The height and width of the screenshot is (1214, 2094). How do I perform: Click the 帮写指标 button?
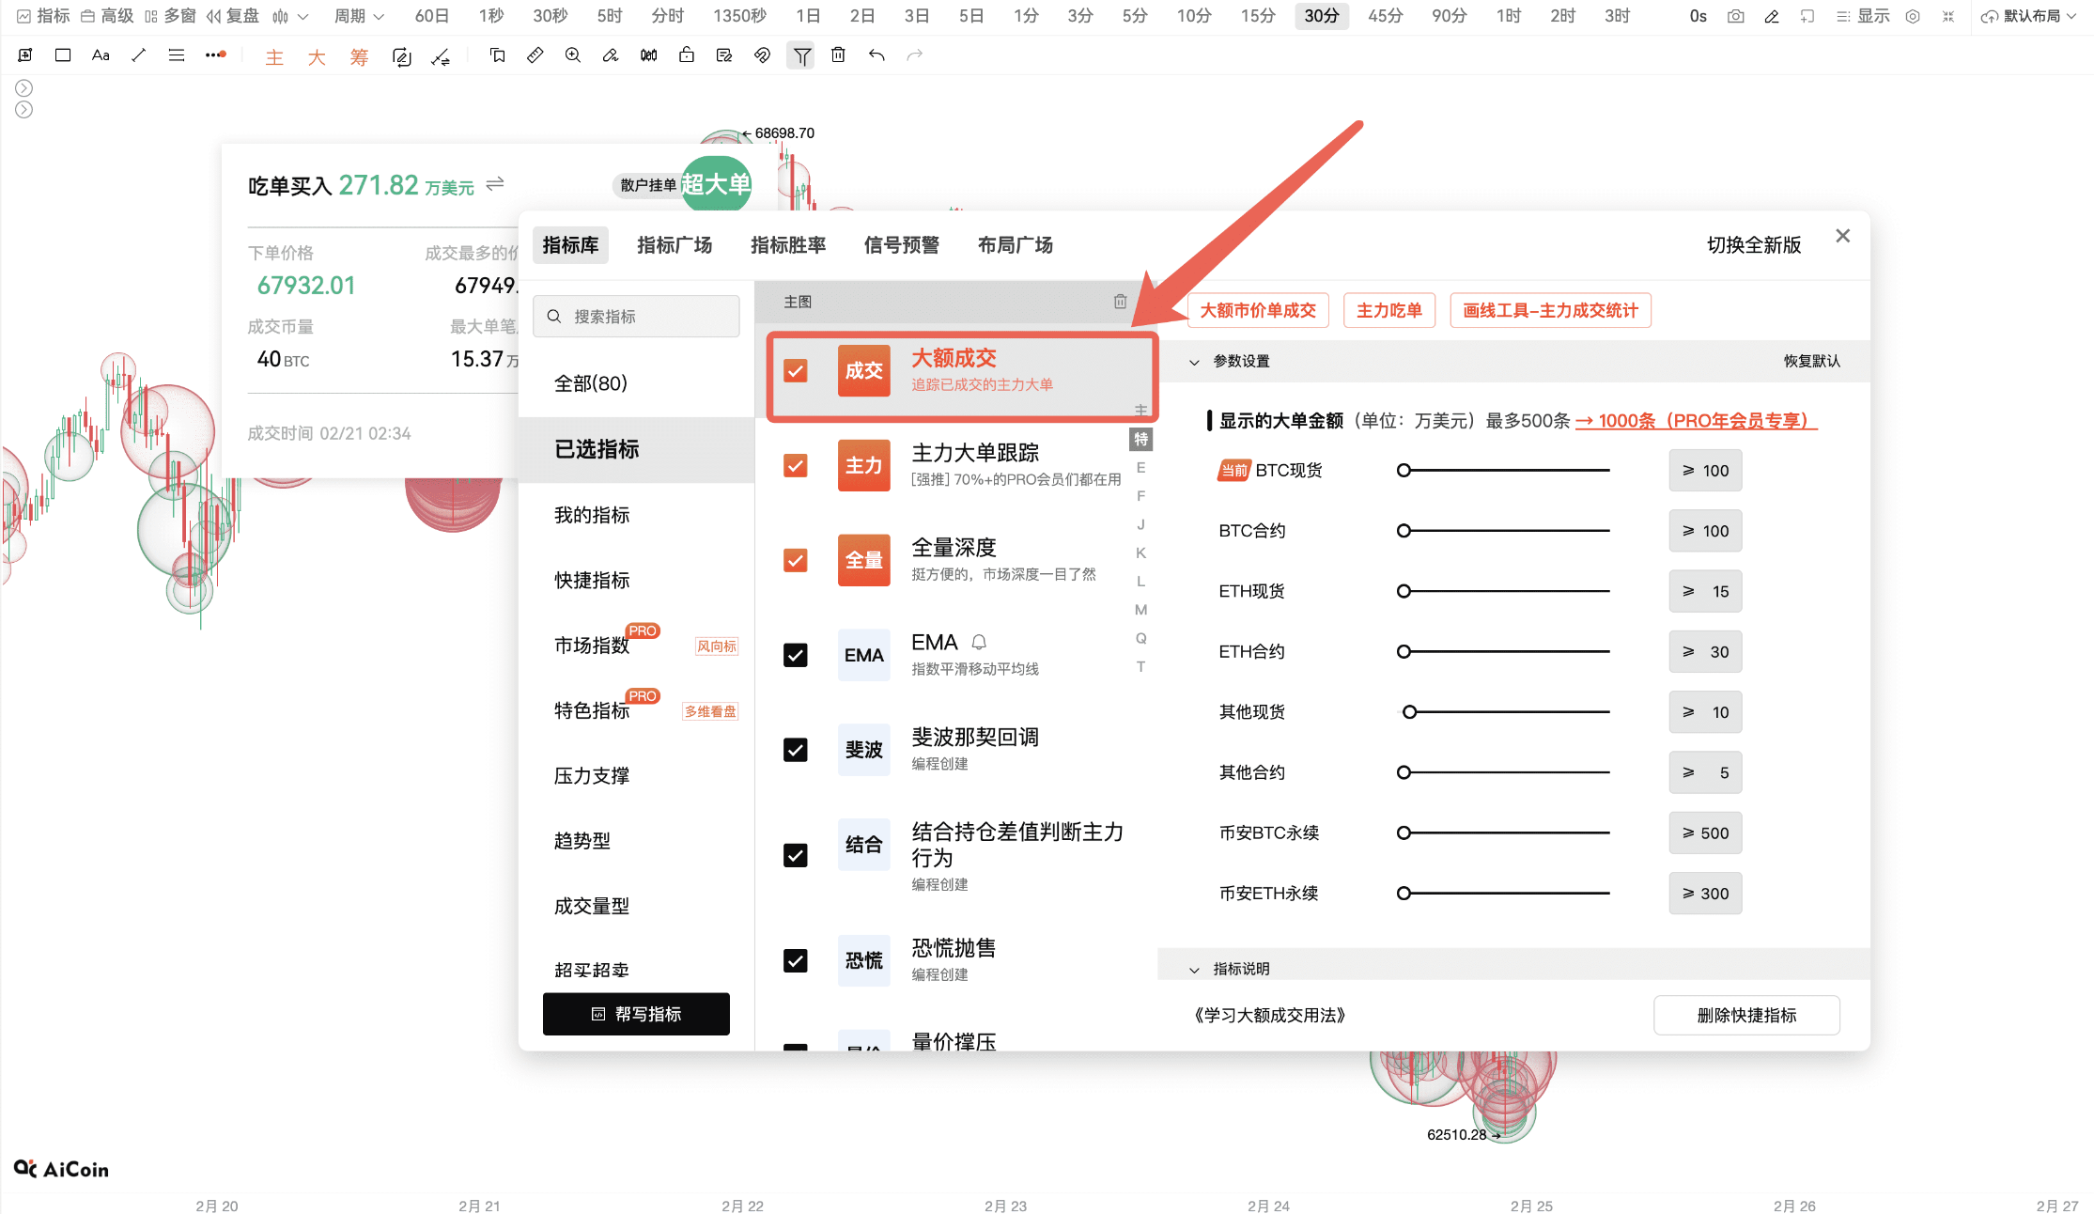coord(636,1014)
